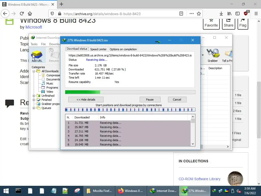Click the Tell a Friend toolbar icon
261x196 pixels.
click(x=227, y=56)
